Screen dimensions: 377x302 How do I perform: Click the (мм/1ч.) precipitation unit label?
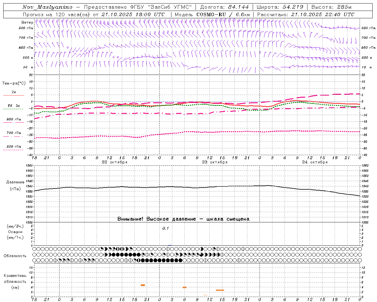tap(15, 237)
